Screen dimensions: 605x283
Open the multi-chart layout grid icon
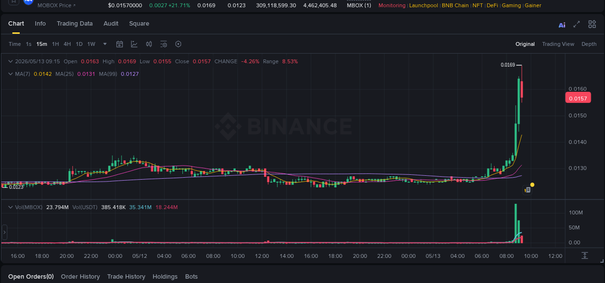pos(592,24)
